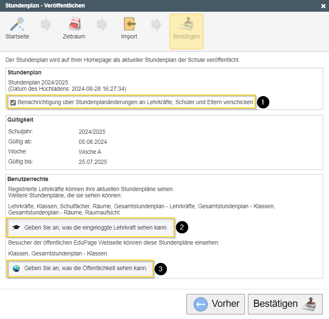Set what the Öffentlichkeit can see
Screen dimensions: 329x319
tap(86, 268)
